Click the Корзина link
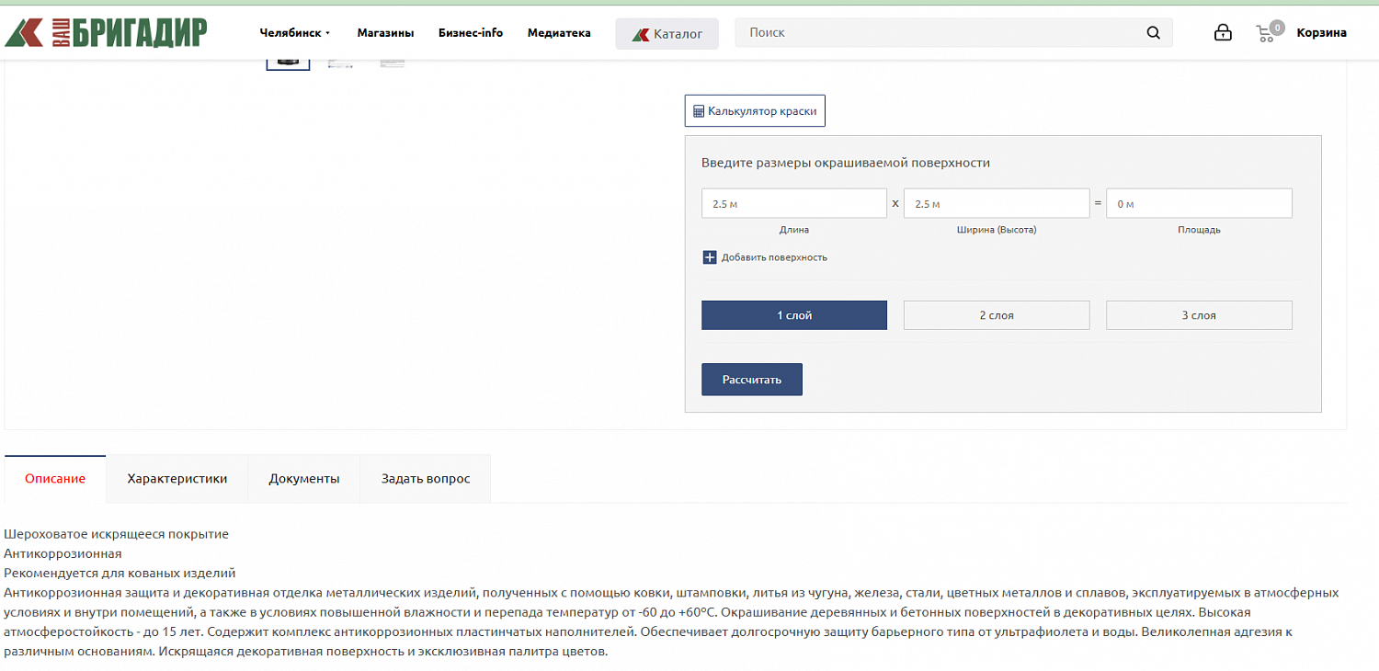Screen dimensions: 1379x671 point(1321,33)
